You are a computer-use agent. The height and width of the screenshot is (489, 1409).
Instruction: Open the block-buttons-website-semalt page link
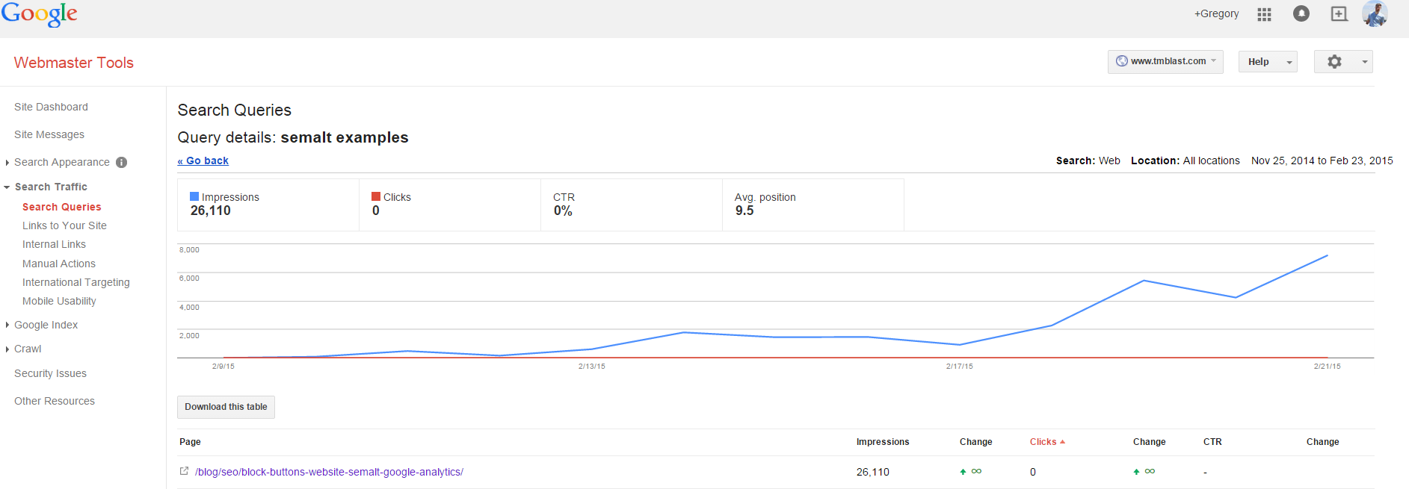click(x=329, y=472)
